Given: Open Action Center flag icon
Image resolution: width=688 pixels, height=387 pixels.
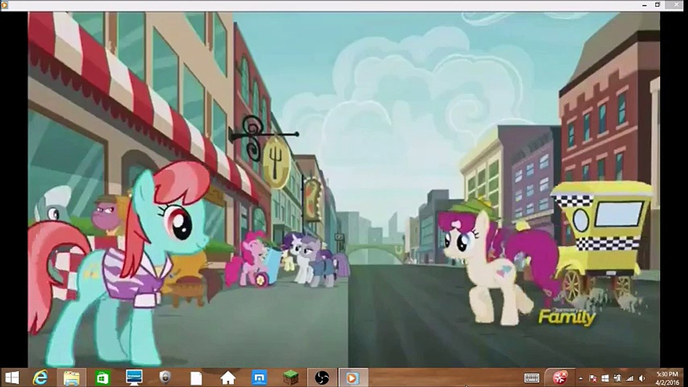Looking at the screenshot, I should [593, 378].
